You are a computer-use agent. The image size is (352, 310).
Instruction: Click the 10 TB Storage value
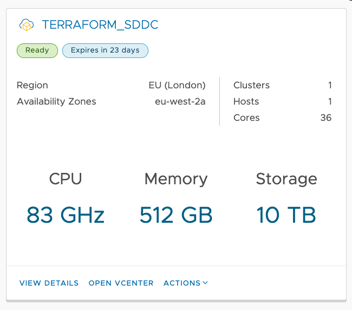[x=286, y=215]
